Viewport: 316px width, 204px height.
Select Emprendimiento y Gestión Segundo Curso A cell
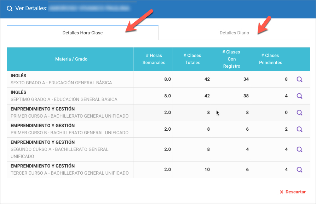pyautogui.click(x=59, y=149)
